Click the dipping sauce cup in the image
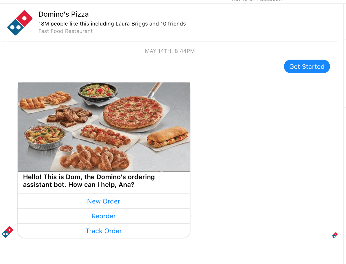The height and width of the screenshot is (264, 346). (66, 149)
